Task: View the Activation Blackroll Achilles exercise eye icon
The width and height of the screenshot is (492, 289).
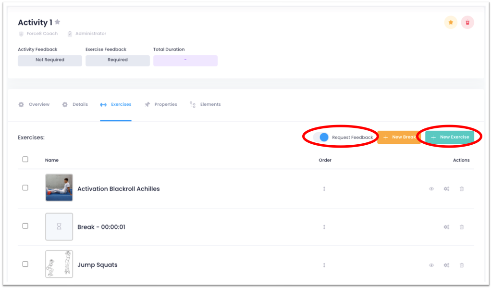Action: 431,189
